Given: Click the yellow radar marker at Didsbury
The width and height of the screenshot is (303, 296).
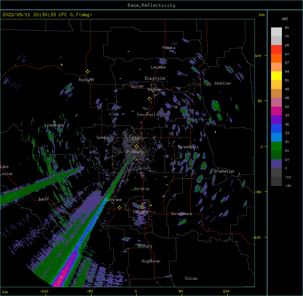Looking at the screenshot, I should click(136, 146).
